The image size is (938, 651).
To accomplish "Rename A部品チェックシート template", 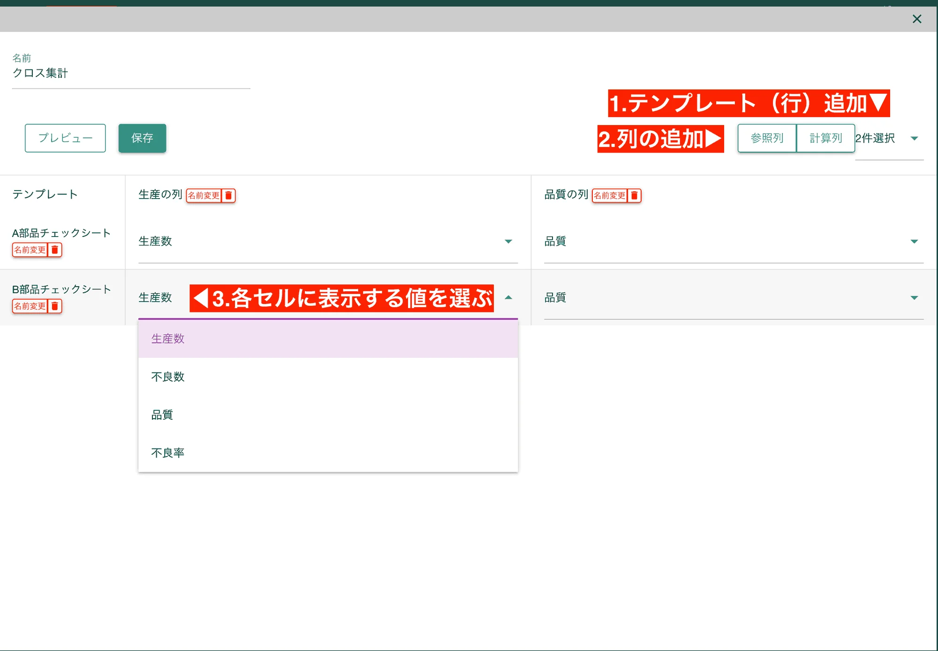I will click(30, 250).
